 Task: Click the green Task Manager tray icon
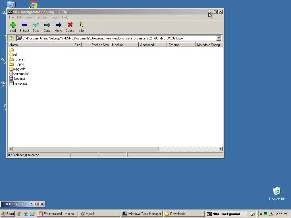[x=266, y=214]
